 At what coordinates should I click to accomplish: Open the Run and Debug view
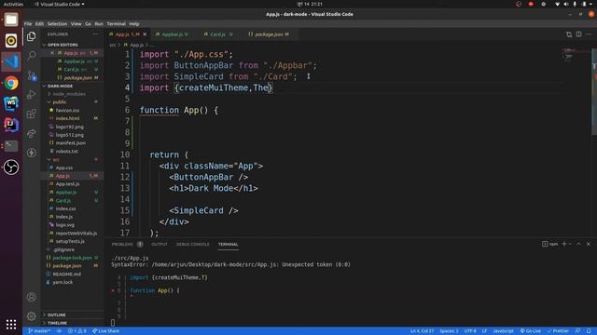pyautogui.click(x=32, y=95)
